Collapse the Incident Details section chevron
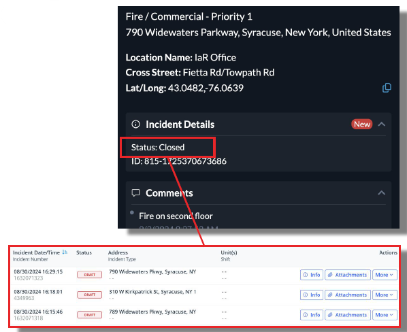The height and width of the screenshot is (332, 407). [x=381, y=124]
